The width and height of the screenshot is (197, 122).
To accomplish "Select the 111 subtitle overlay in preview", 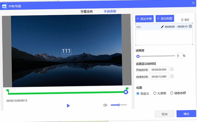I will click(x=66, y=51).
